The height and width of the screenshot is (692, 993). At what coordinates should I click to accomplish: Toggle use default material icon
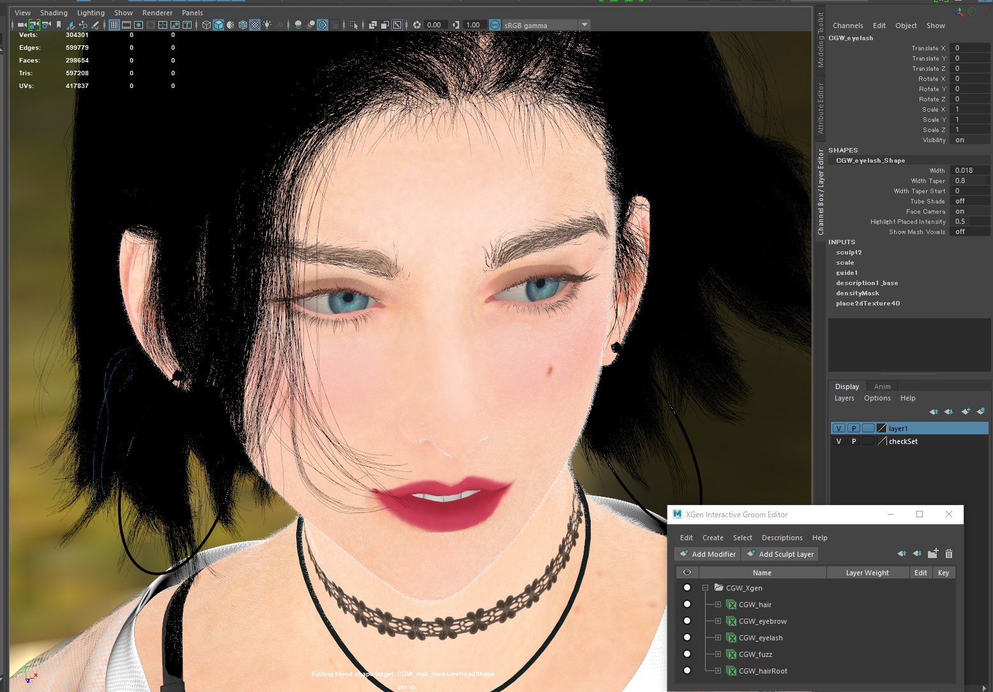pyautogui.click(x=231, y=25)
